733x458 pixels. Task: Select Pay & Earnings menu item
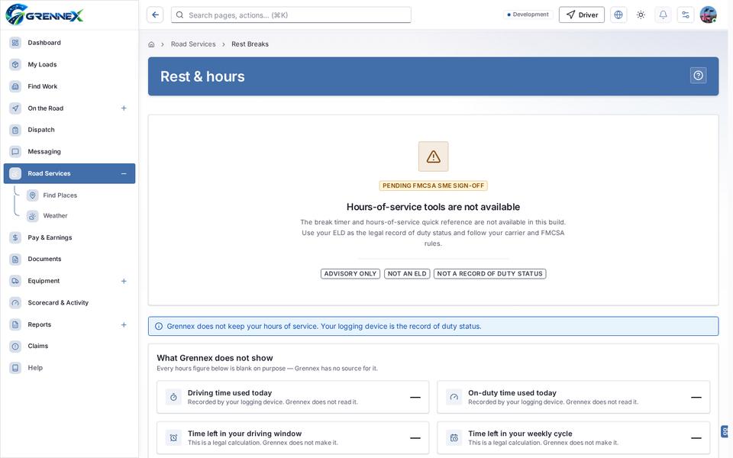pyautogui.click(x=69, y=237)
